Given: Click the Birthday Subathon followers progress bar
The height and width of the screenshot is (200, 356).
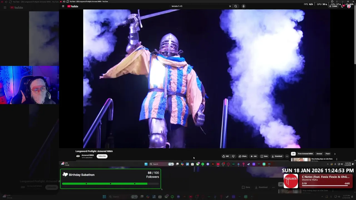Looking at the screenshot, I should [110, 184].
